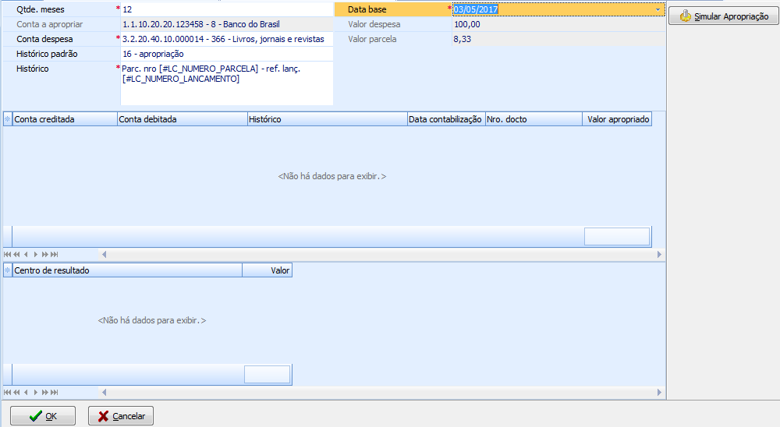The image size is (780, 427).
Task: Go to next record in accounts grid navigator
Action: 35,255
